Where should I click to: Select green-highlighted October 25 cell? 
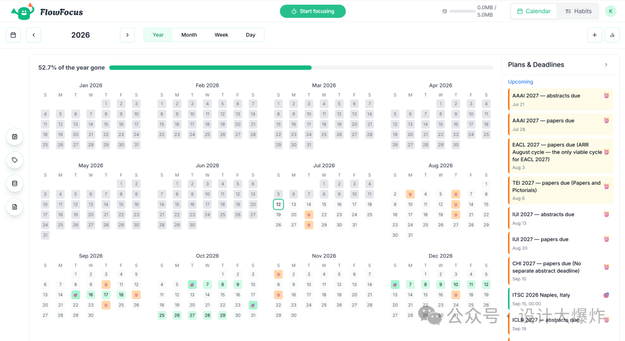point(162,315)
